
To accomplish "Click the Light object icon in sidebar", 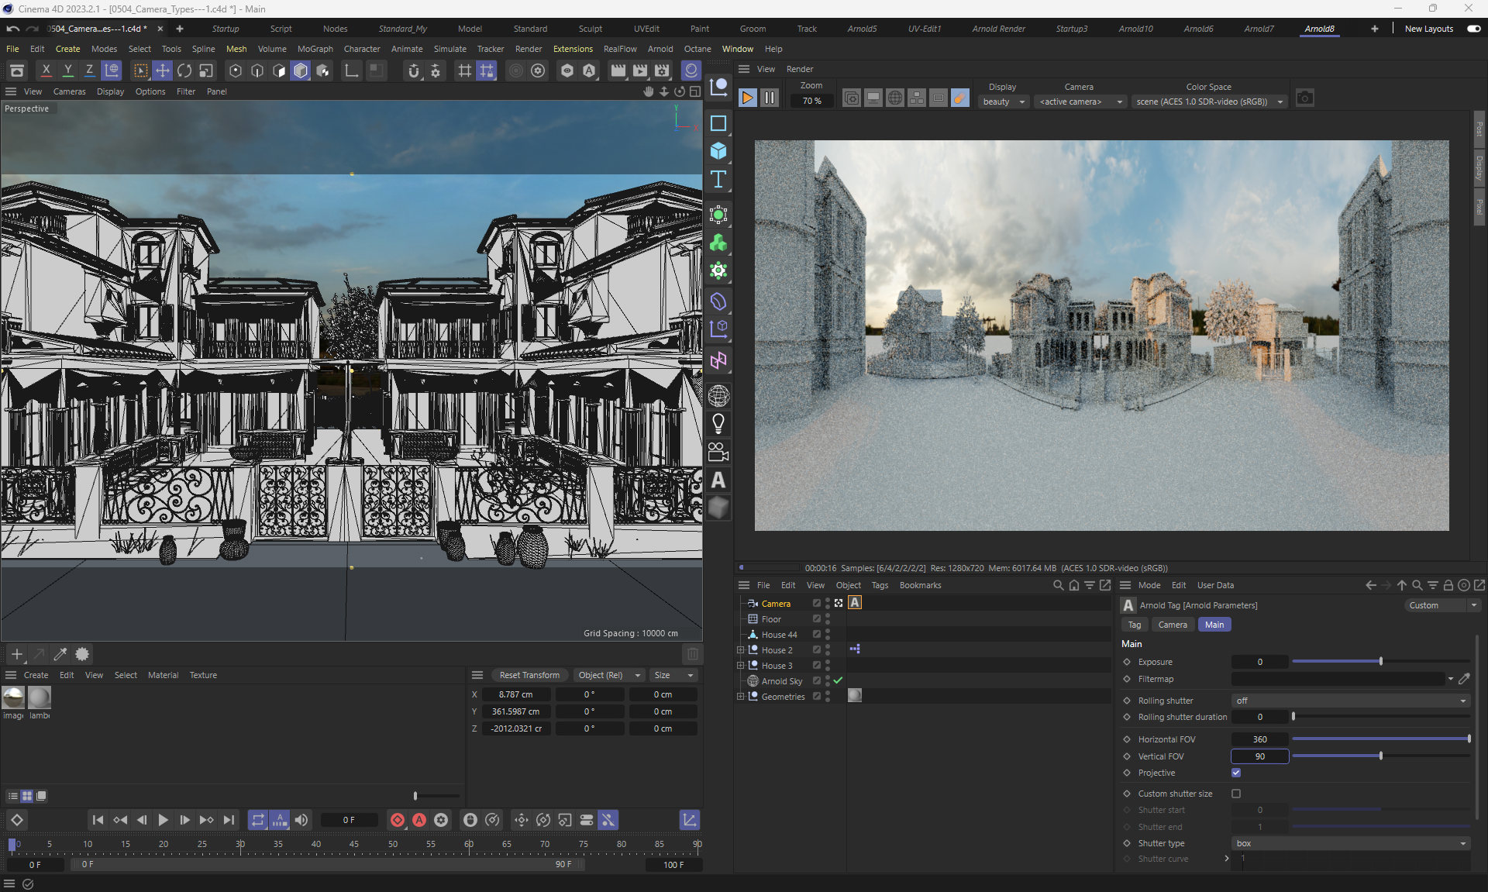I will pos(718,424).
